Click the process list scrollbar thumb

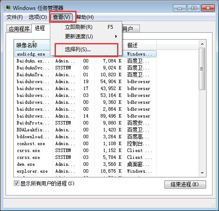(x=202, y=69)
